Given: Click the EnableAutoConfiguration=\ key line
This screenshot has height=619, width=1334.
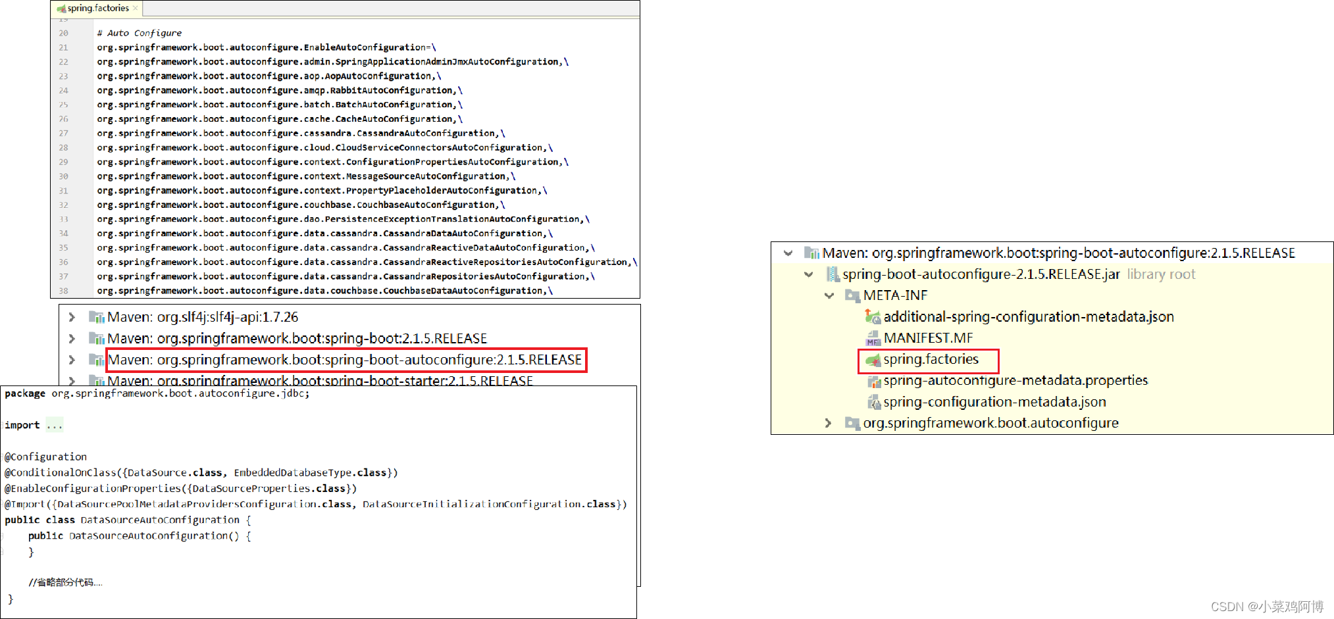Looking at the screenshot, I should pos(266,47).
